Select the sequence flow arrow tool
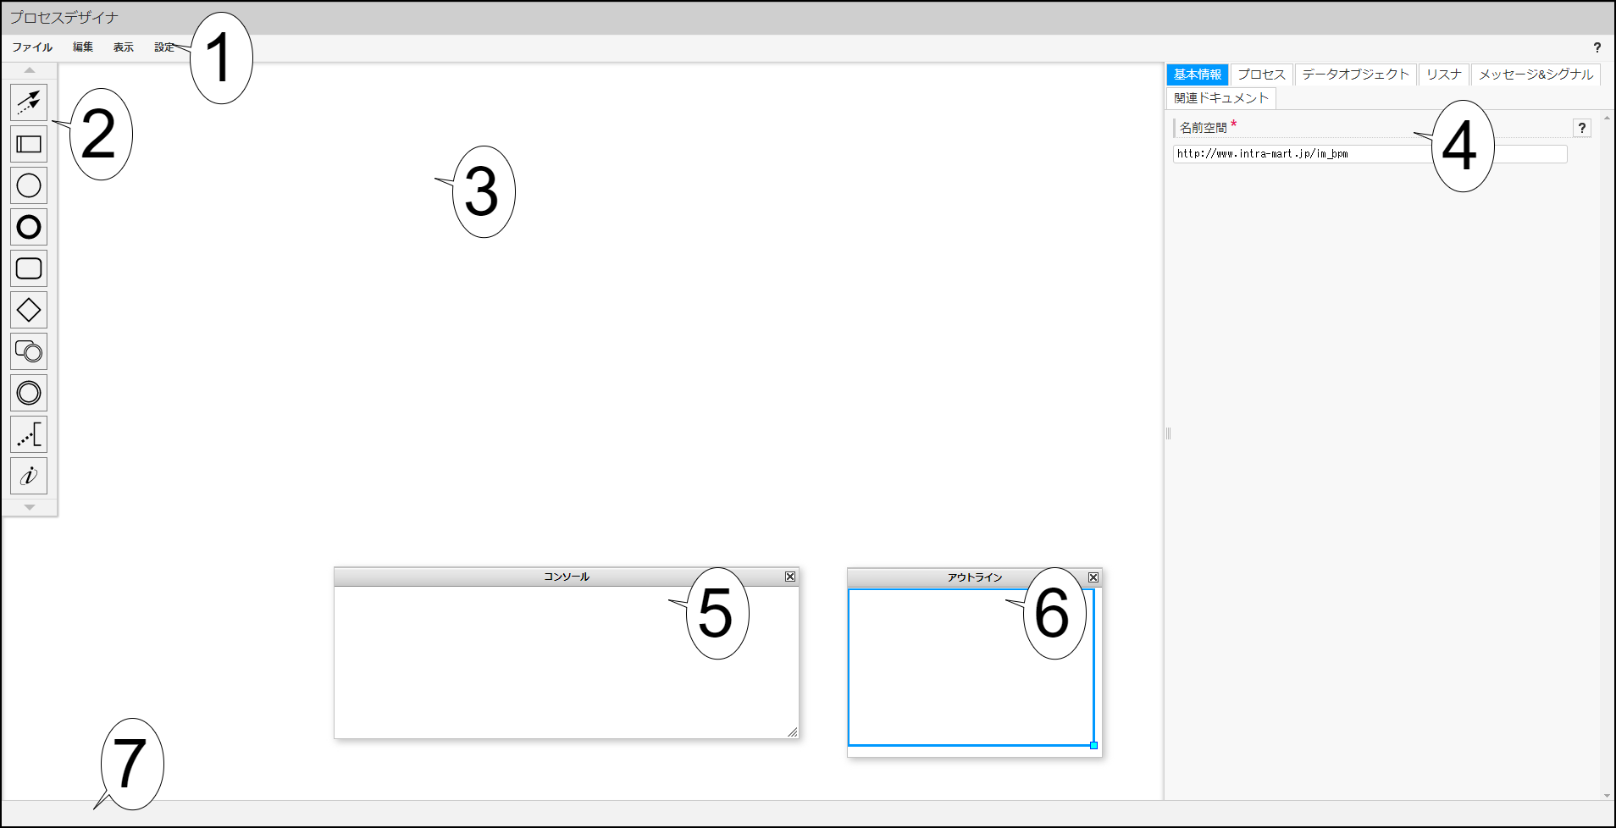This screenshot has width=1616, height=828. click(x=29, y=102)
